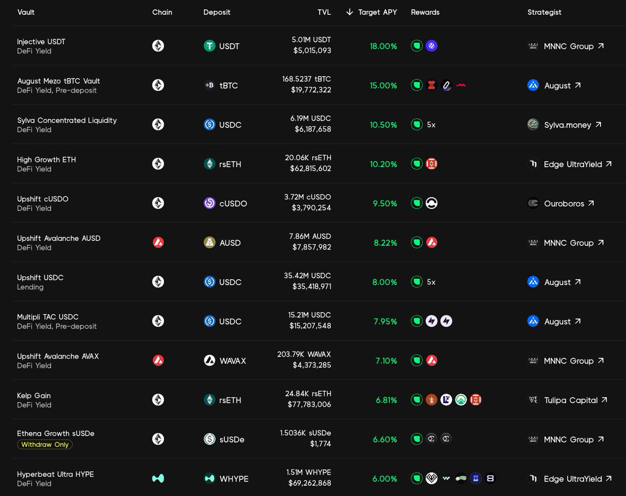Open the Injective USDT vault
Image resolution: width=626 pixels, height=496 pixels.
coord(41,42)
